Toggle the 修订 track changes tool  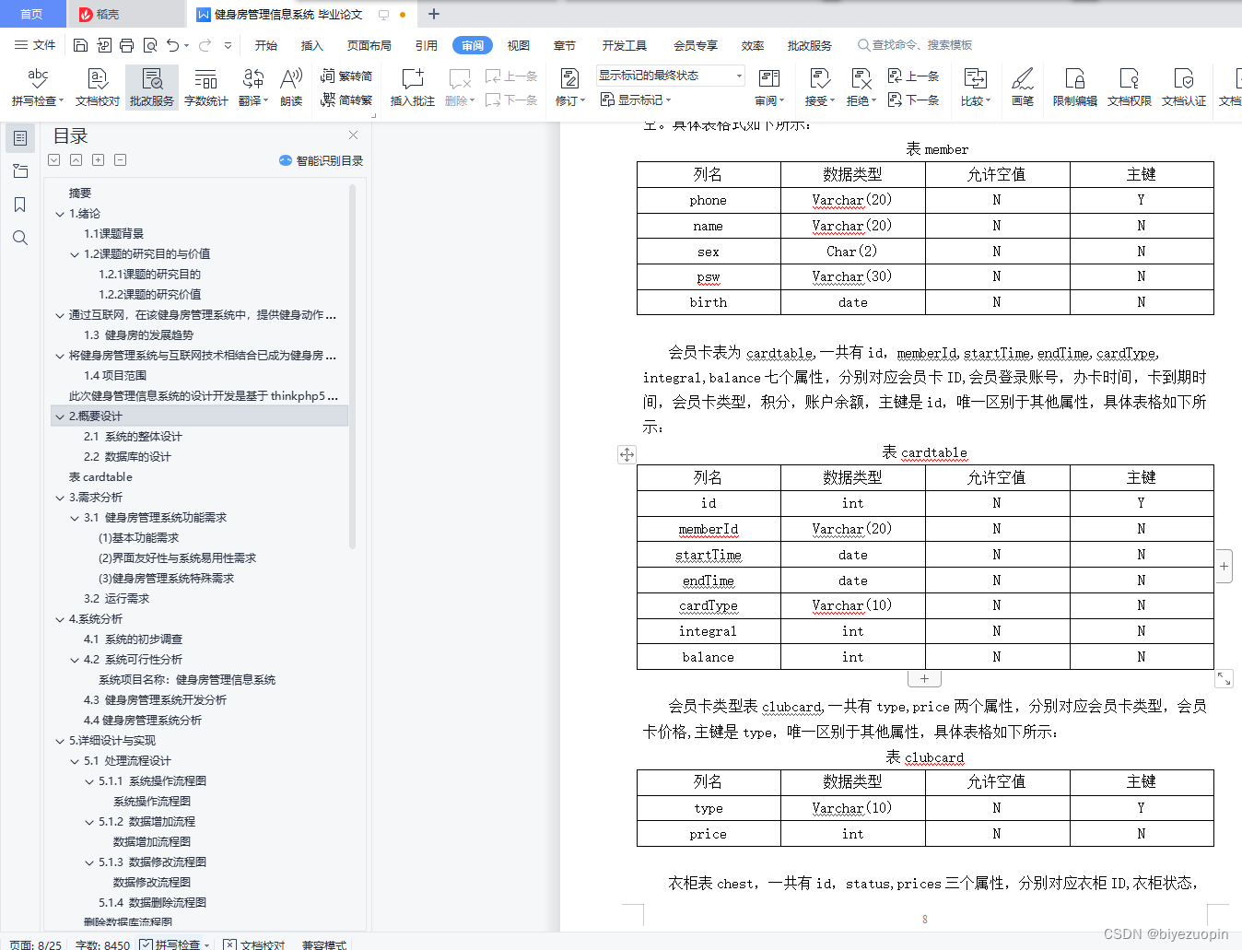570,88
